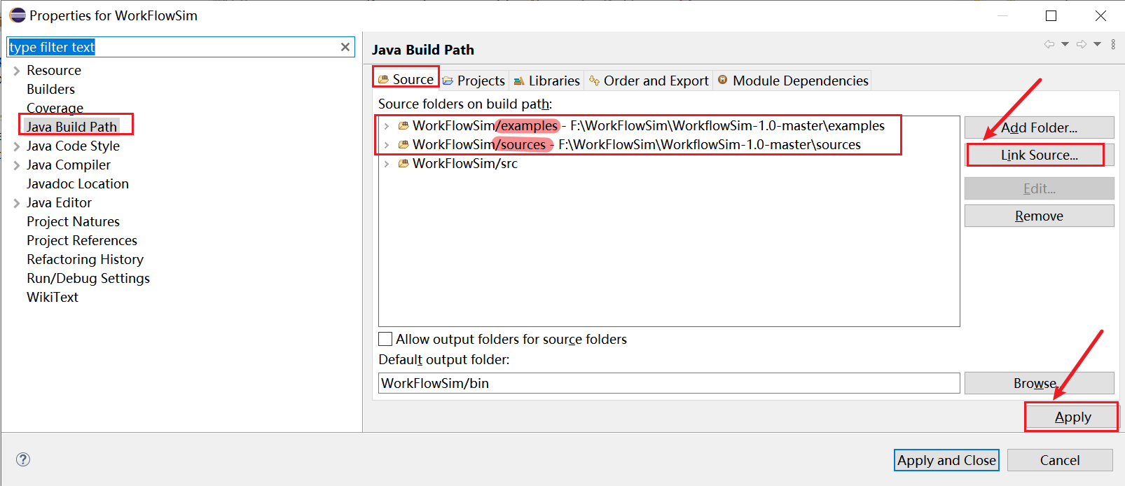The height and width of the screenshot is (486, 1125).
Task: Open forward history dropdown arrow
Action: tap(1097, 44)
